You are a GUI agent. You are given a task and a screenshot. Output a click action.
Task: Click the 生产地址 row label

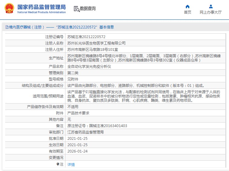56,58
